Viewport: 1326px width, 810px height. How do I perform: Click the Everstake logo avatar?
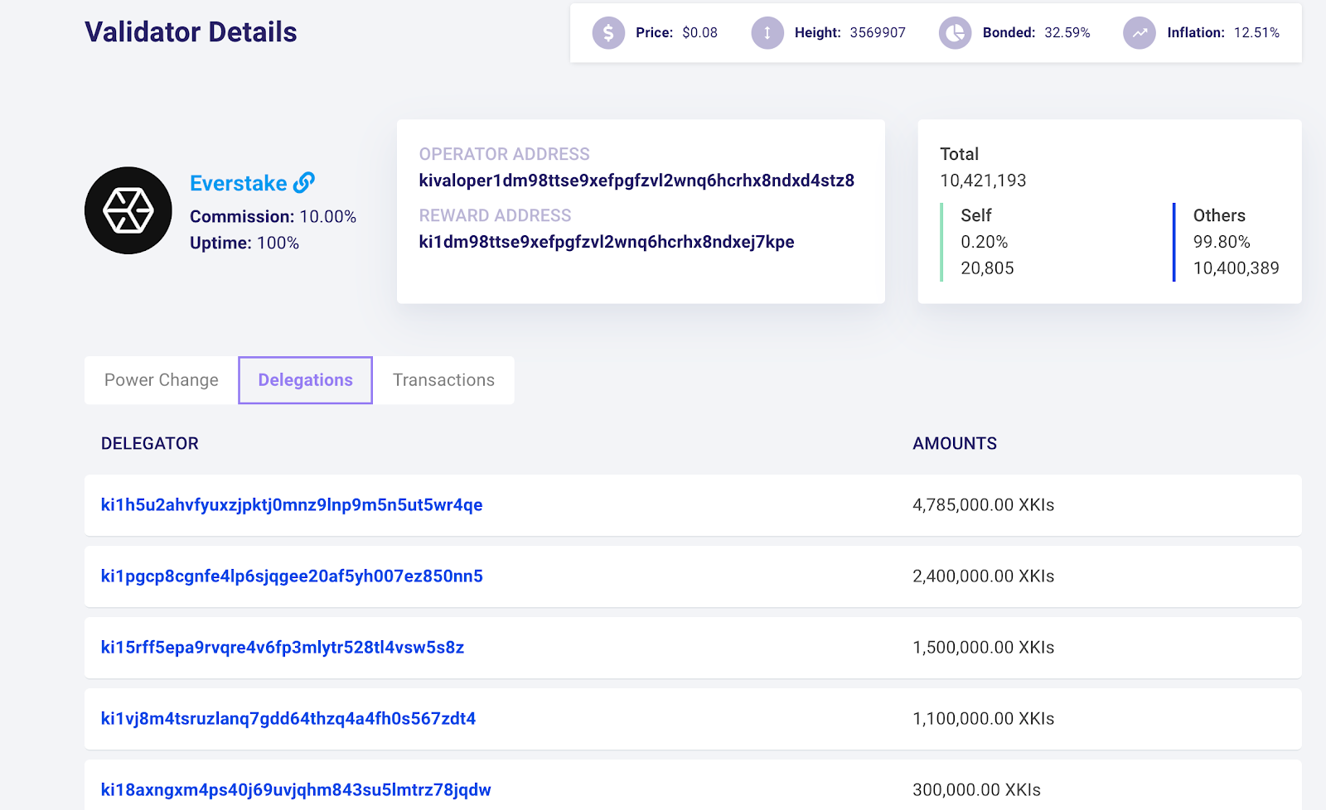click(128, 210)
